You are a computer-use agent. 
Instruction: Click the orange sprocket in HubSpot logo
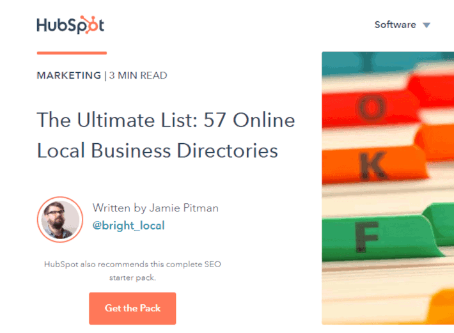point(89,24)
